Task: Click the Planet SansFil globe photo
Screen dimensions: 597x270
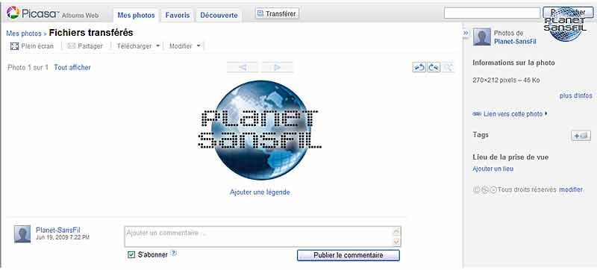Action: (x=260, y=130)
